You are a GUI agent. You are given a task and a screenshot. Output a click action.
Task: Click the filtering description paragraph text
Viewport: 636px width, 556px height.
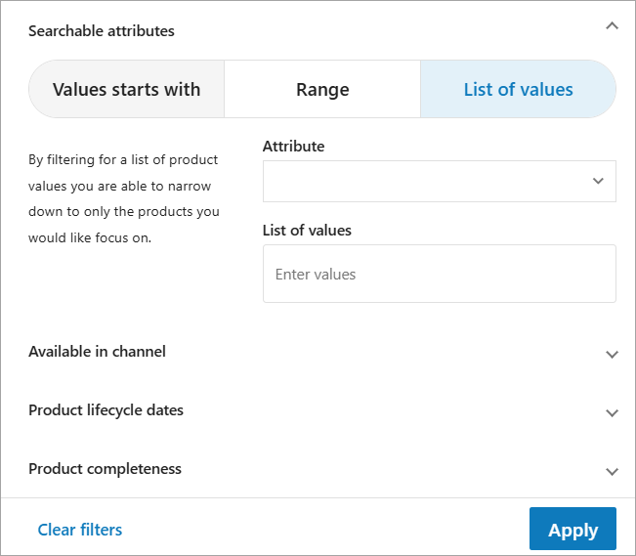(x=125, y=198)
